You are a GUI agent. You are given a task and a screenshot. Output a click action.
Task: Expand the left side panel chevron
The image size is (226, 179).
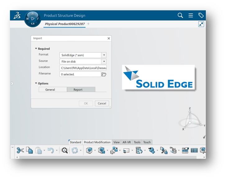[12, 84]
